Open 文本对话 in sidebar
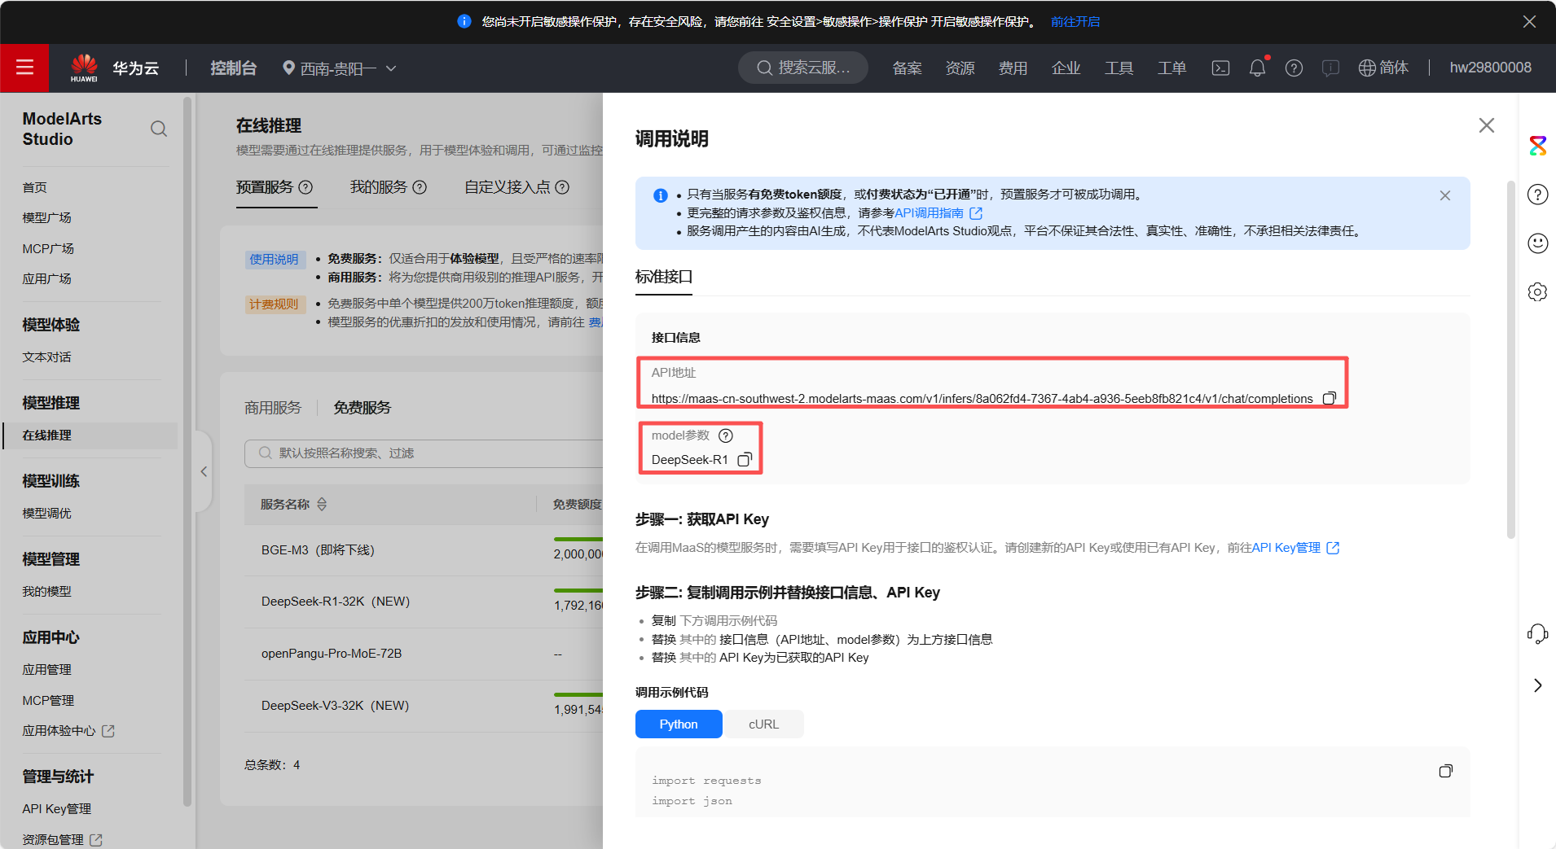The height and width of the screenshot is (849, 1556). (47, 357)
